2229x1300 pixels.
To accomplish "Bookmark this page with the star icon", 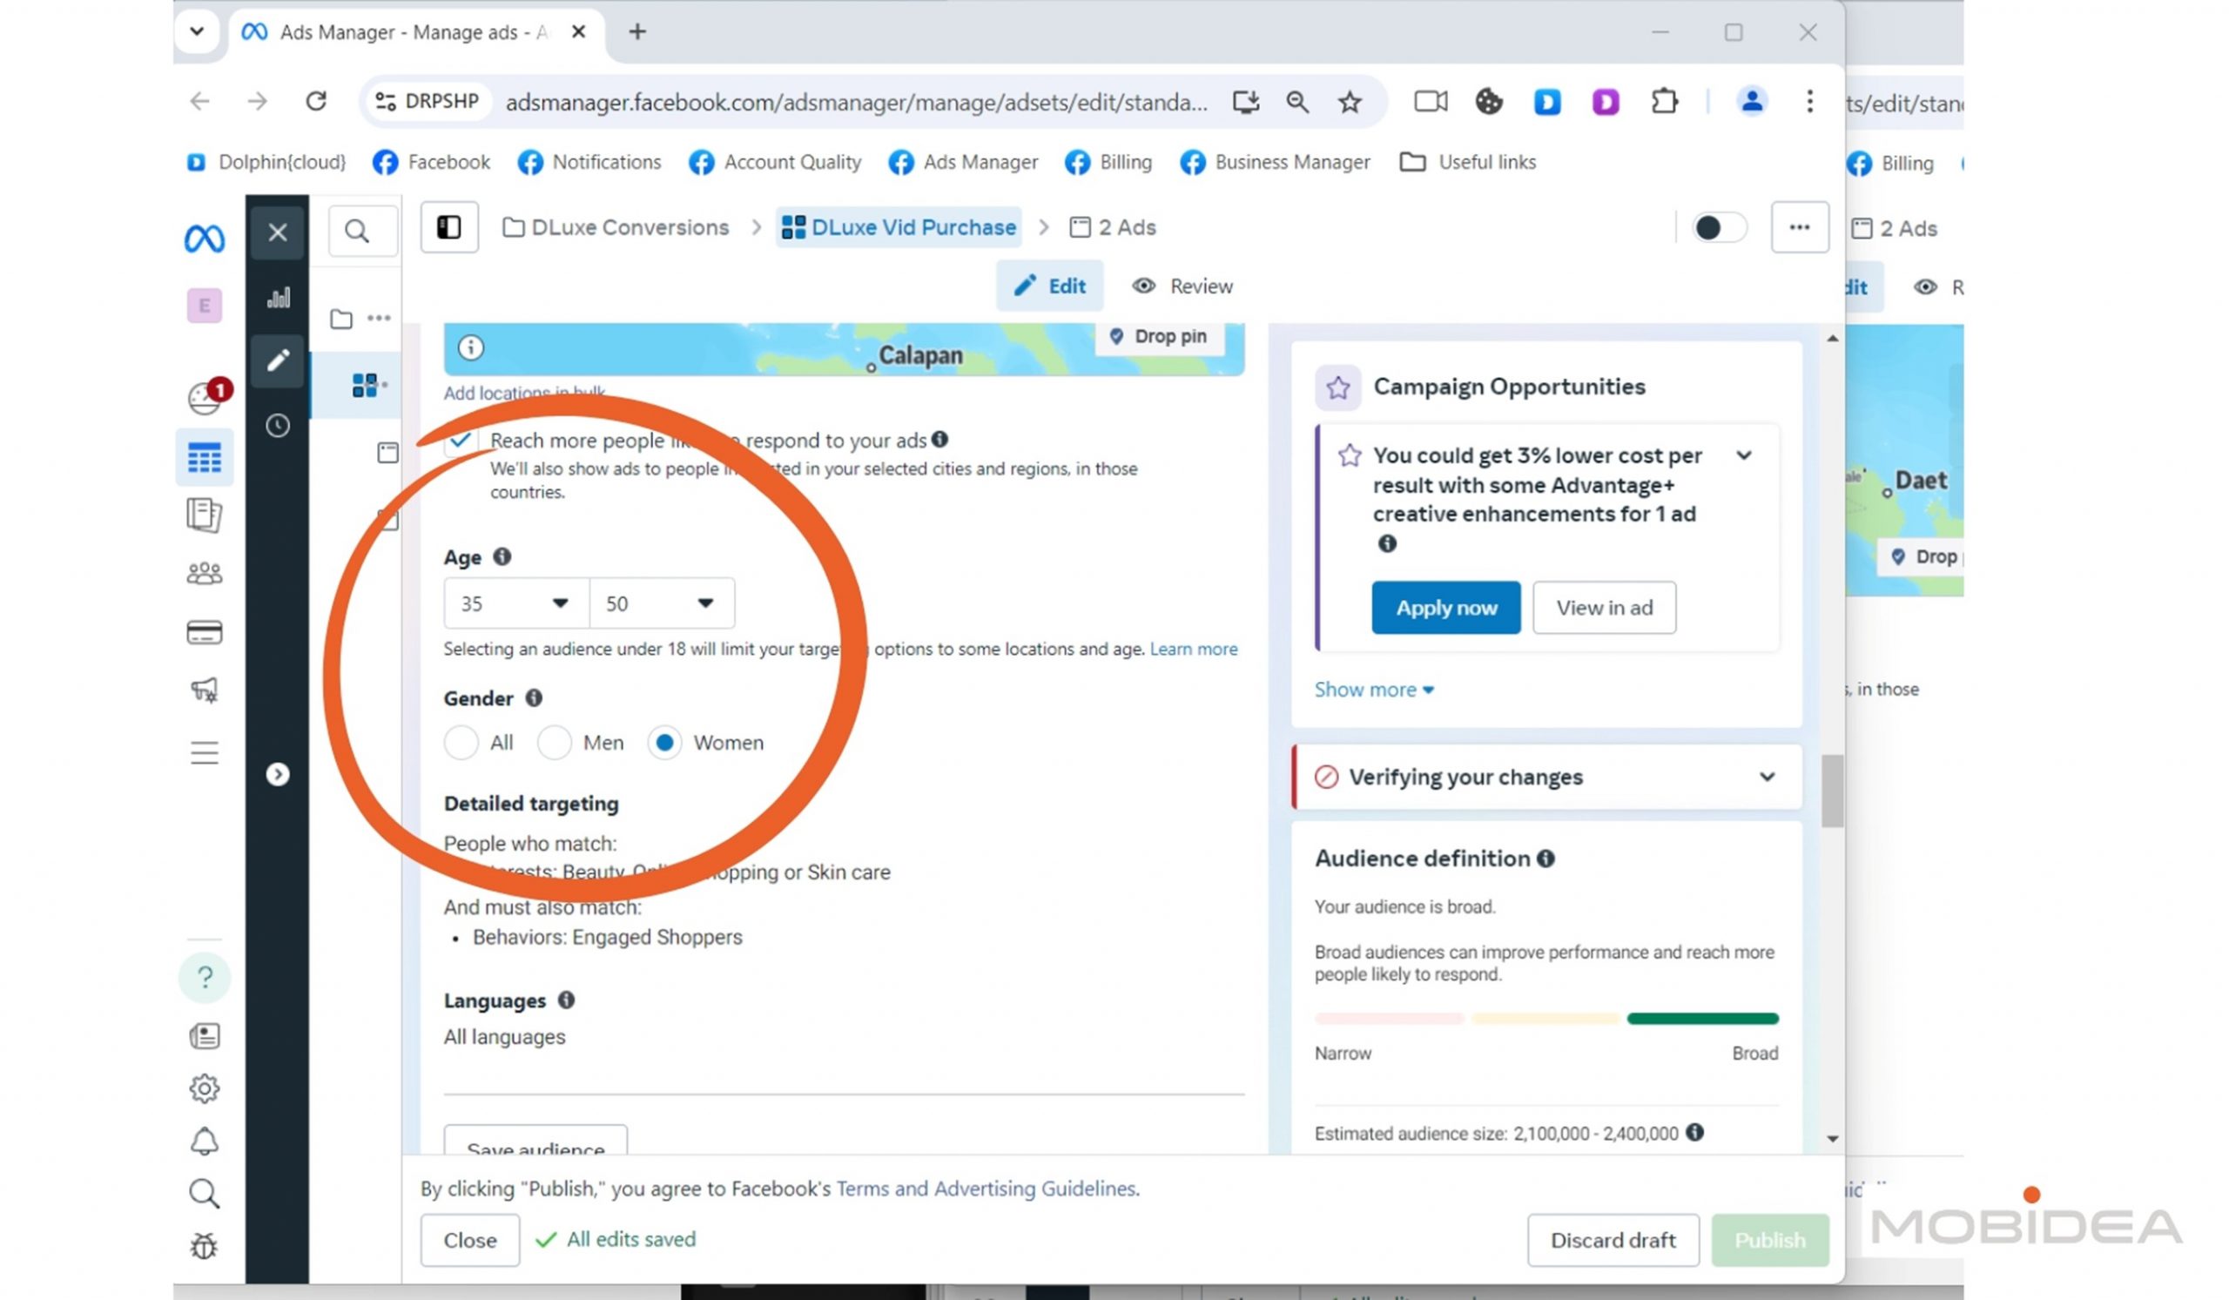I will click(1350, 103).
